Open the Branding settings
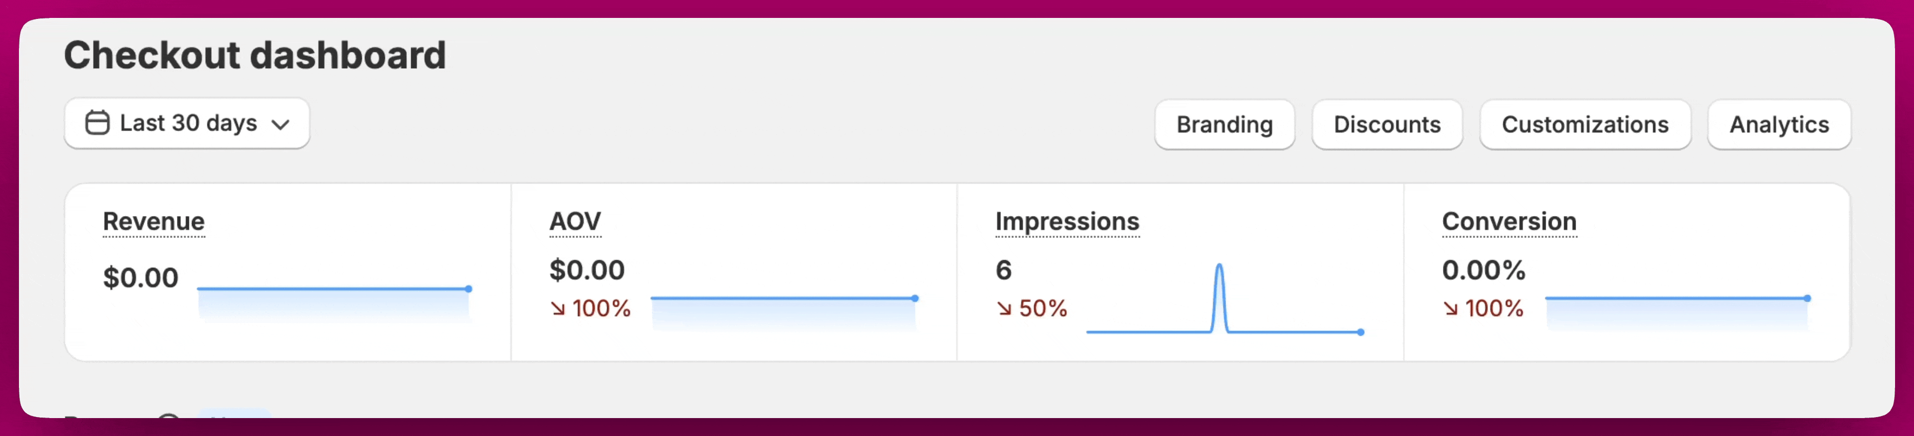 coord(1225,124)
